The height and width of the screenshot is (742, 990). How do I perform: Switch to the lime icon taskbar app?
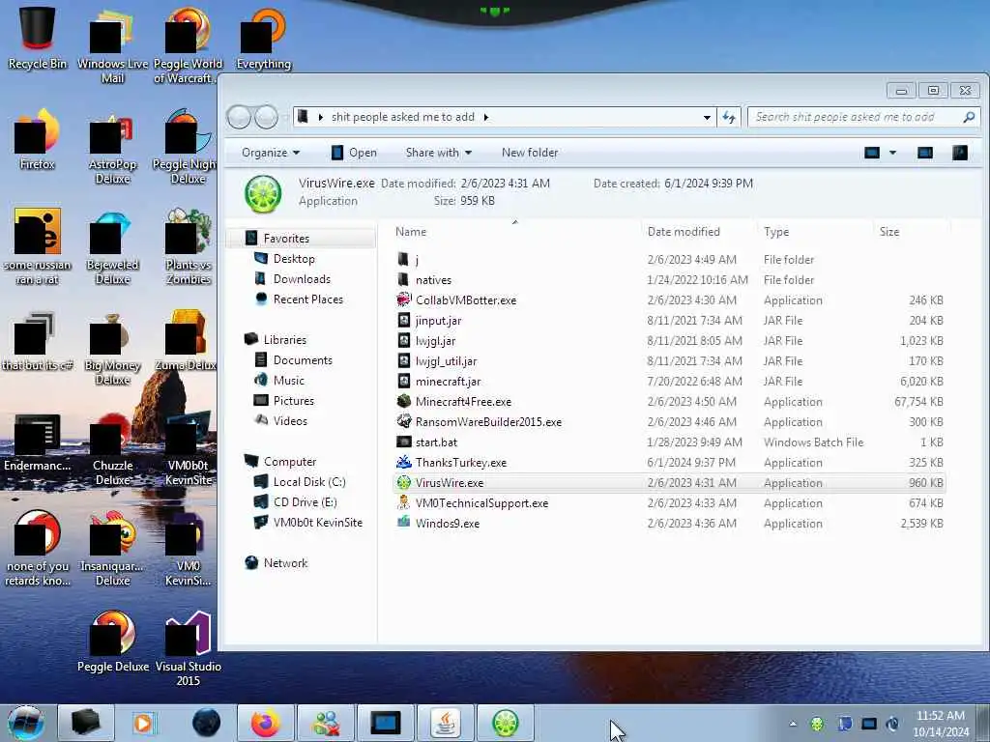tap(505, 723)
